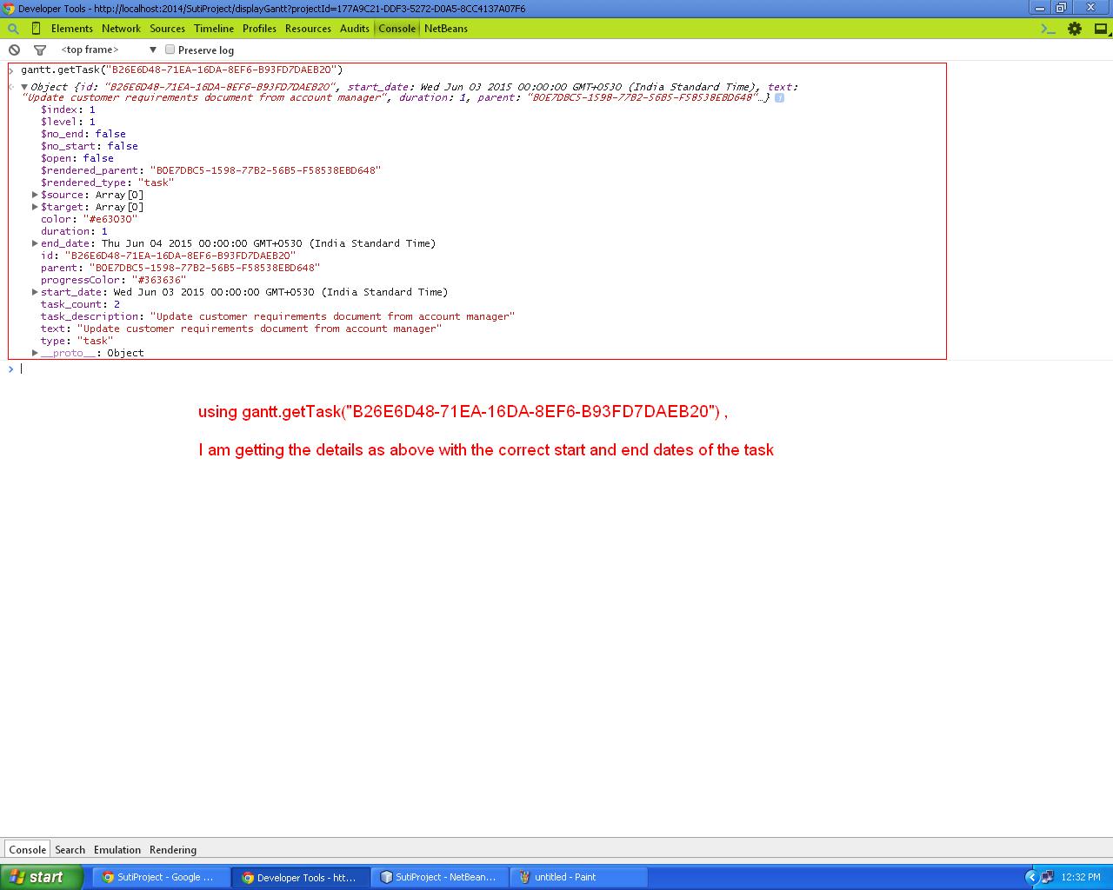Screen dimensions: 1113x890
Task: Open the Audits tab
Action: tap(354, 29)
